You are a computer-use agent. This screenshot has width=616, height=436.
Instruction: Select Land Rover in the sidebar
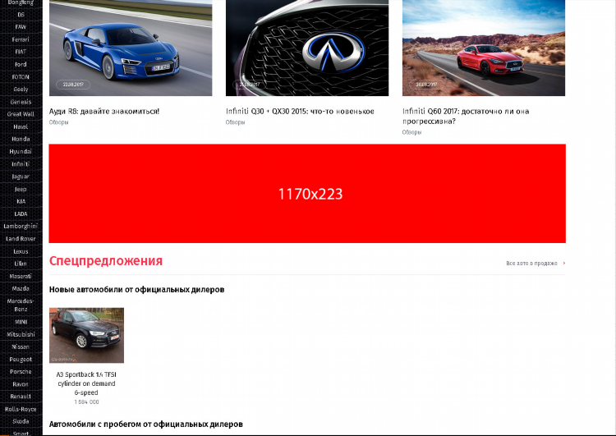tap(21, 239)
